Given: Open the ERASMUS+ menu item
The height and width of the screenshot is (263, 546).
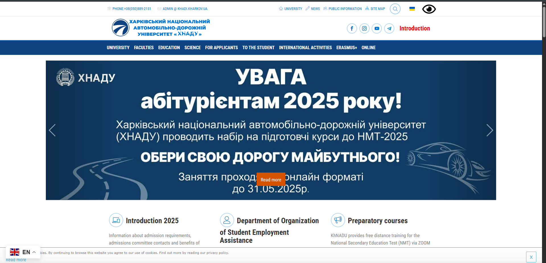Looking at the screenshot, I should 347,47.
